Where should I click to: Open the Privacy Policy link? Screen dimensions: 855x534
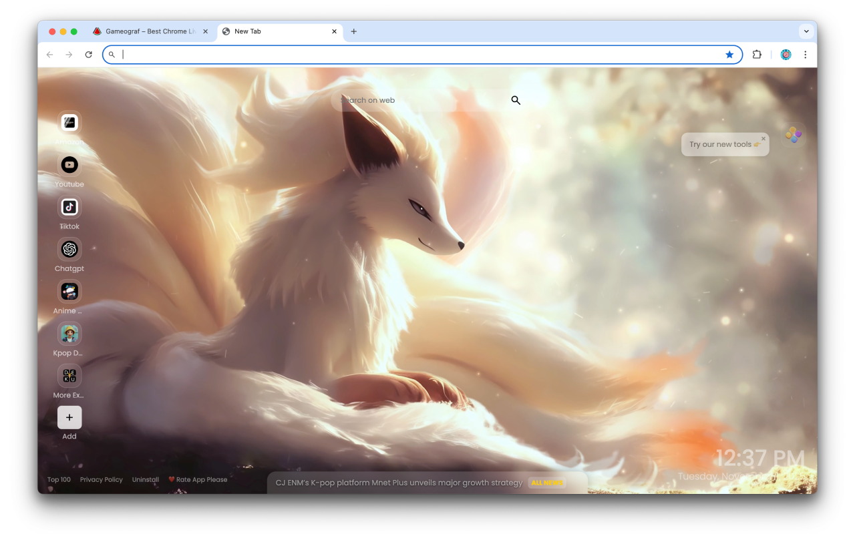click(102, 479)
